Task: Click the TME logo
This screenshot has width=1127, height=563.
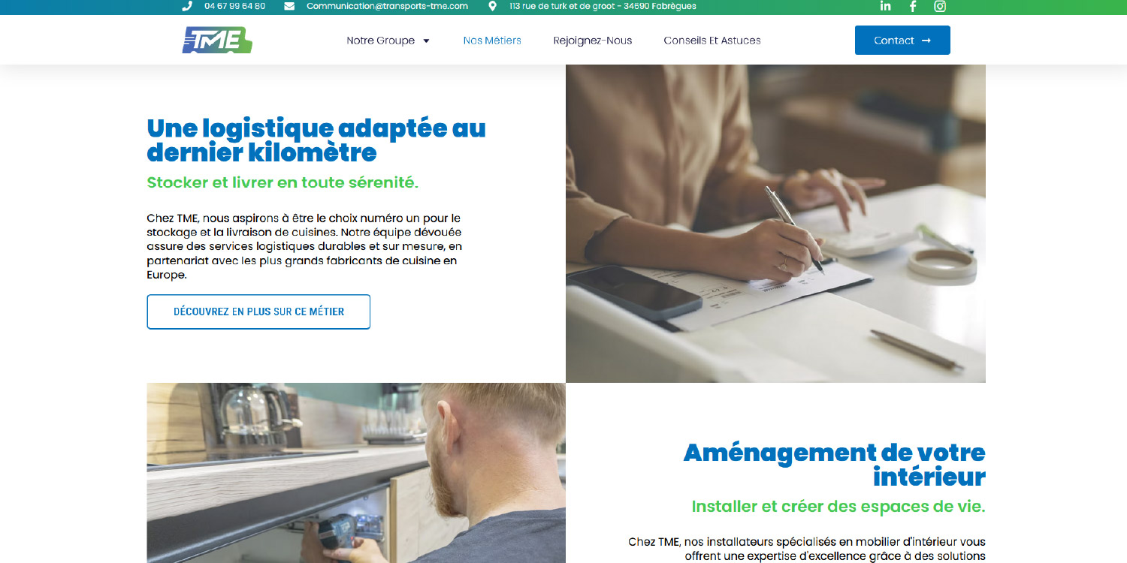Action: click(x=217, y=41)
